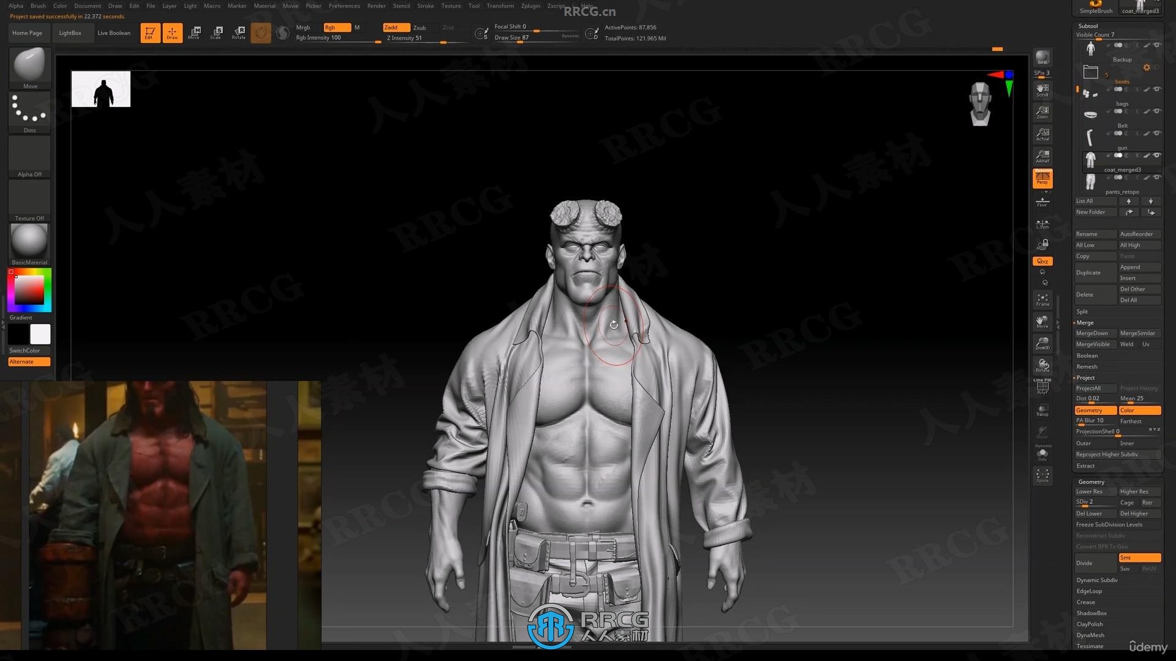The width and height of the screenshot is (1176, 661).
Task: Open the Alpha Off selector
Action: point(30,157)
